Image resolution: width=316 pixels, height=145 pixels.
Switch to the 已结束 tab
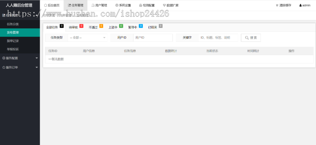[155, 27]
